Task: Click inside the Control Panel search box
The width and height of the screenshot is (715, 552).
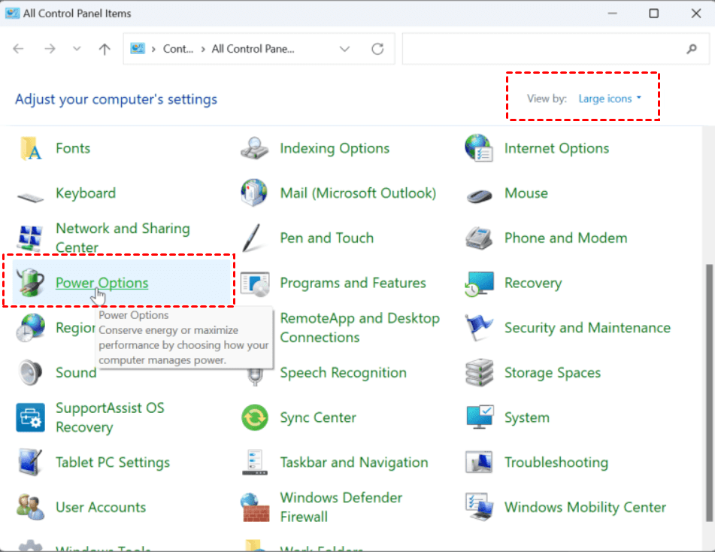Action: tap(541, 49)
